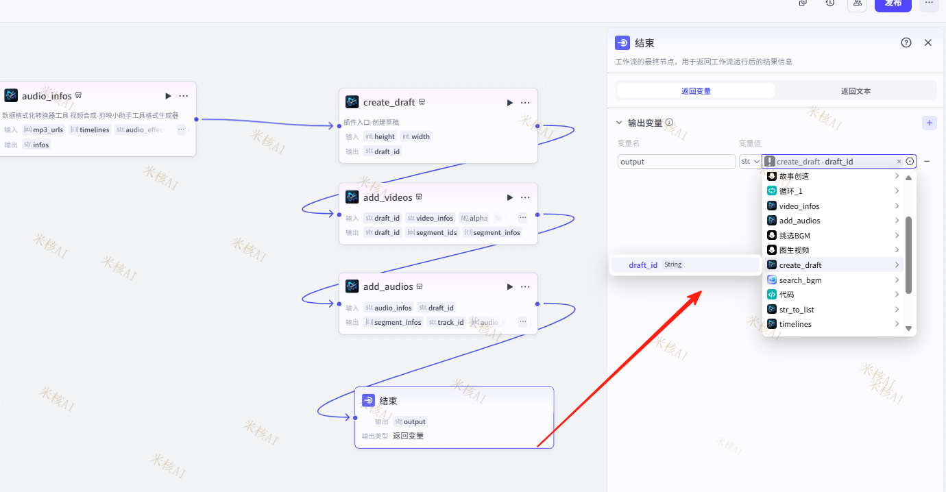Click play icon on add_audios node
The height and width of the screenshot is (492, 946).
[x=509, y=287]
